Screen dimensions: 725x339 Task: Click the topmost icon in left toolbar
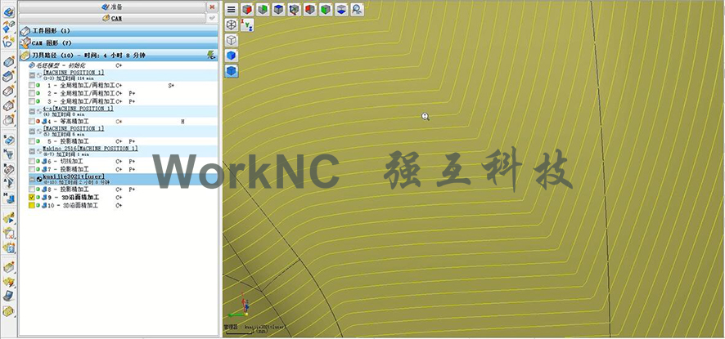point(9,12)
